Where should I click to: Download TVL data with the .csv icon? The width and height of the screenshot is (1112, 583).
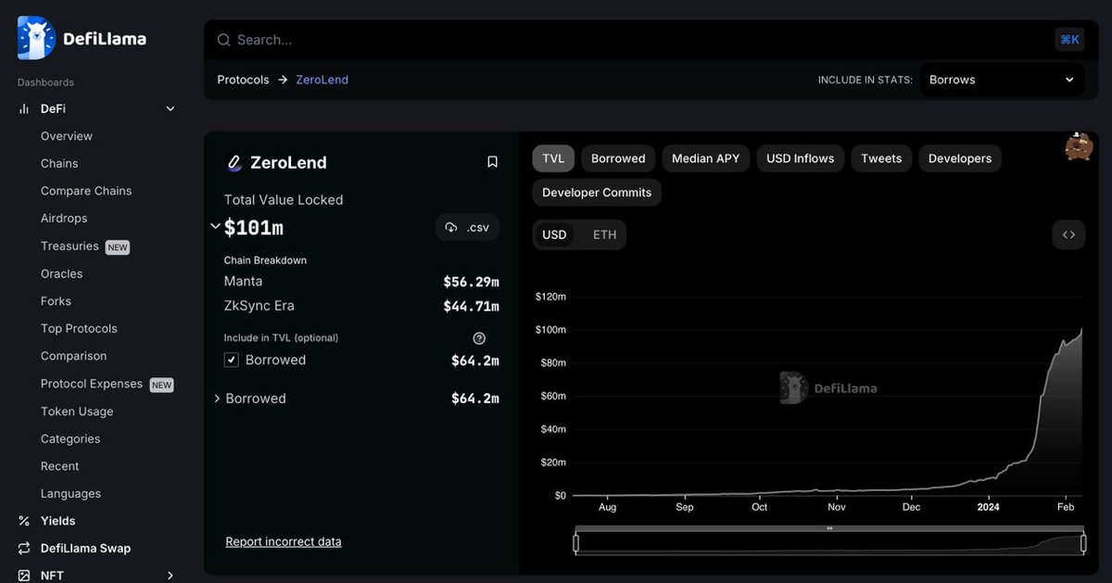(466, 227)
